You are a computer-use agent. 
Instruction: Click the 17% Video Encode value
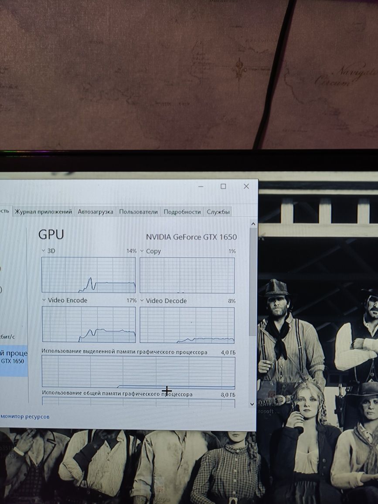(132, 300)
